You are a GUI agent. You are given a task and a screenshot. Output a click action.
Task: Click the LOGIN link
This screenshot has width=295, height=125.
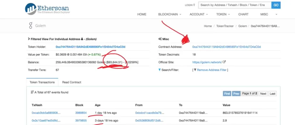[x=190, y=5]
